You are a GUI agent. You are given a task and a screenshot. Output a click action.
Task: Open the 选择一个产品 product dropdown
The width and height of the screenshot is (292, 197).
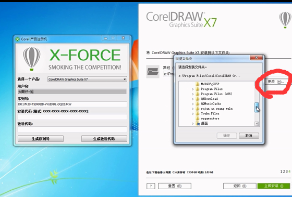click(87, 80)
